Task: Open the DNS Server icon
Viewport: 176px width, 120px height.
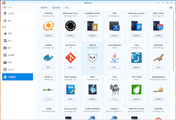Action: pos(158,26)
